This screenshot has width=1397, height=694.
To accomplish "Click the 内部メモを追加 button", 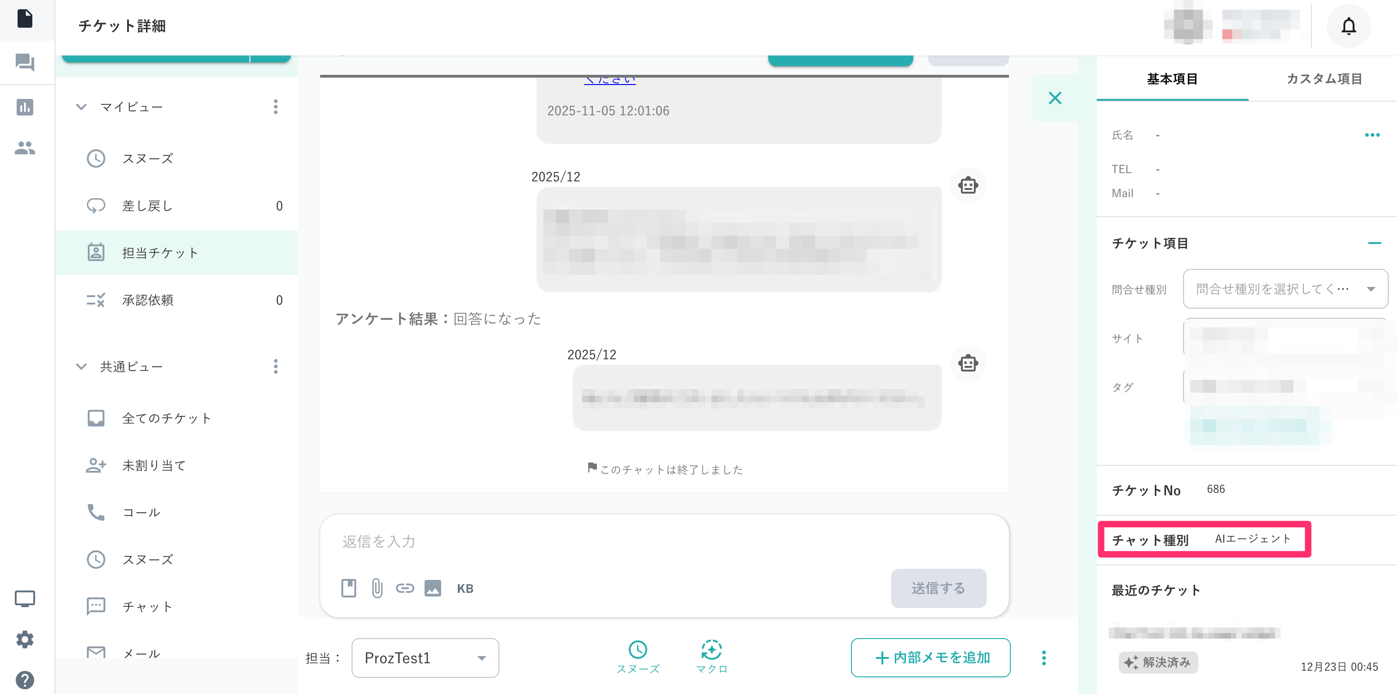I will pos(930,657).
